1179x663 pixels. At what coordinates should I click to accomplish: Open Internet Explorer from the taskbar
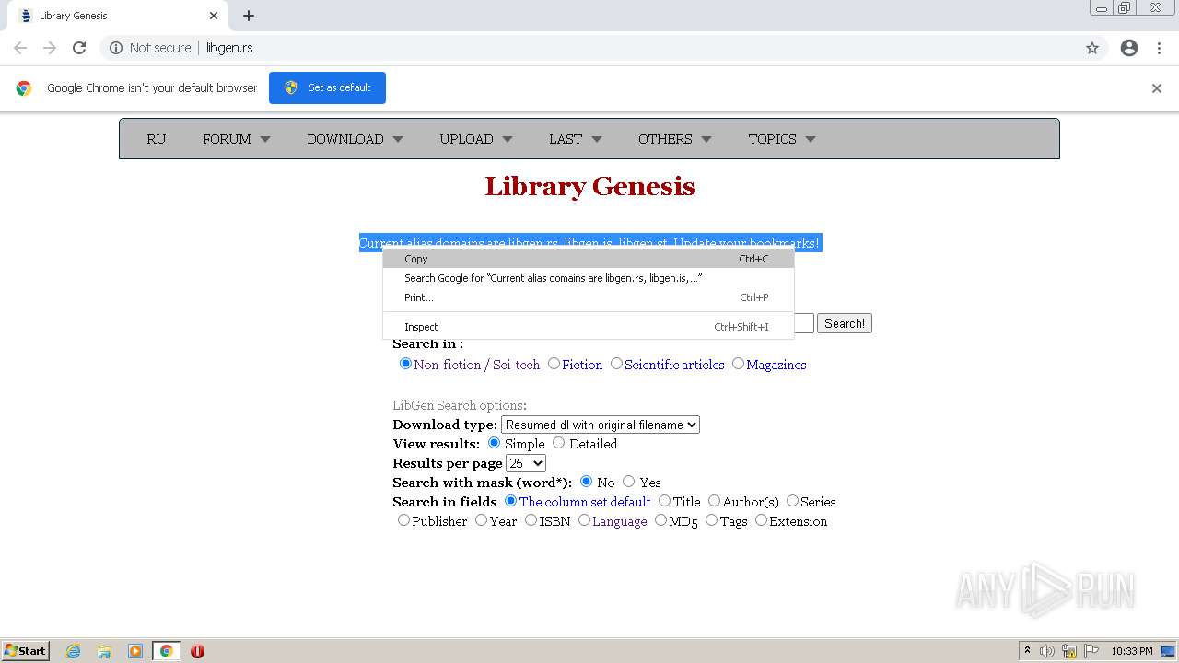[x=74, y=651]
